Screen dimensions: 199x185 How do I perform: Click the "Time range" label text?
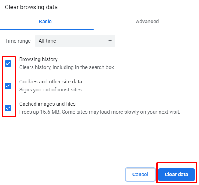click(18, 41)
